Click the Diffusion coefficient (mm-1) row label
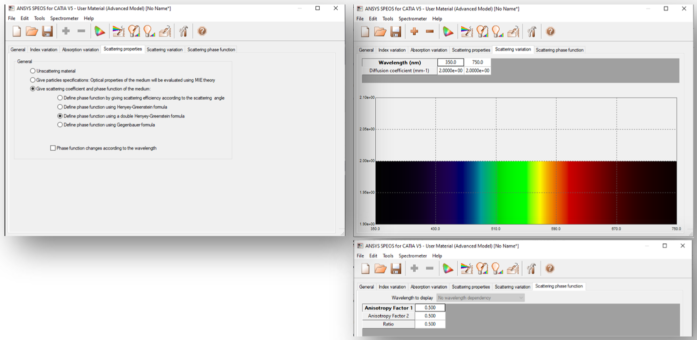 pyautogui.click(x=400, y=70)
